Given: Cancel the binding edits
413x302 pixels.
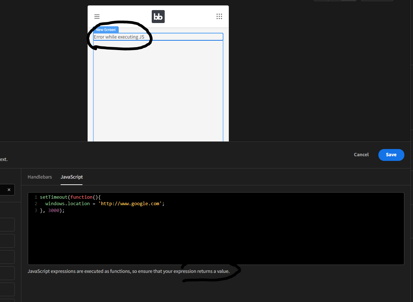Looking at the screenshot, I should pyautogui.click(x=361, y=154).
